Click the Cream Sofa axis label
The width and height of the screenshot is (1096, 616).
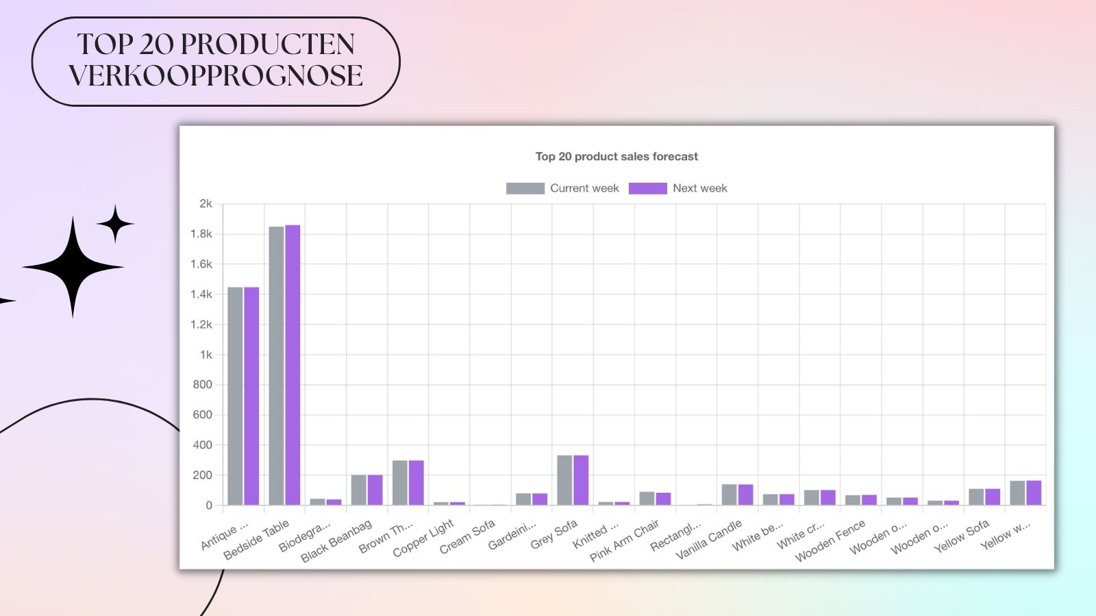(x=467, y=537)
